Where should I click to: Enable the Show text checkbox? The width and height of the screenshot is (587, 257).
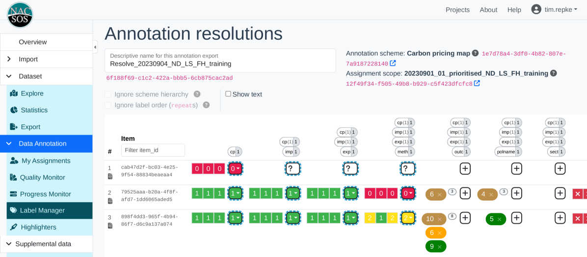228,94
